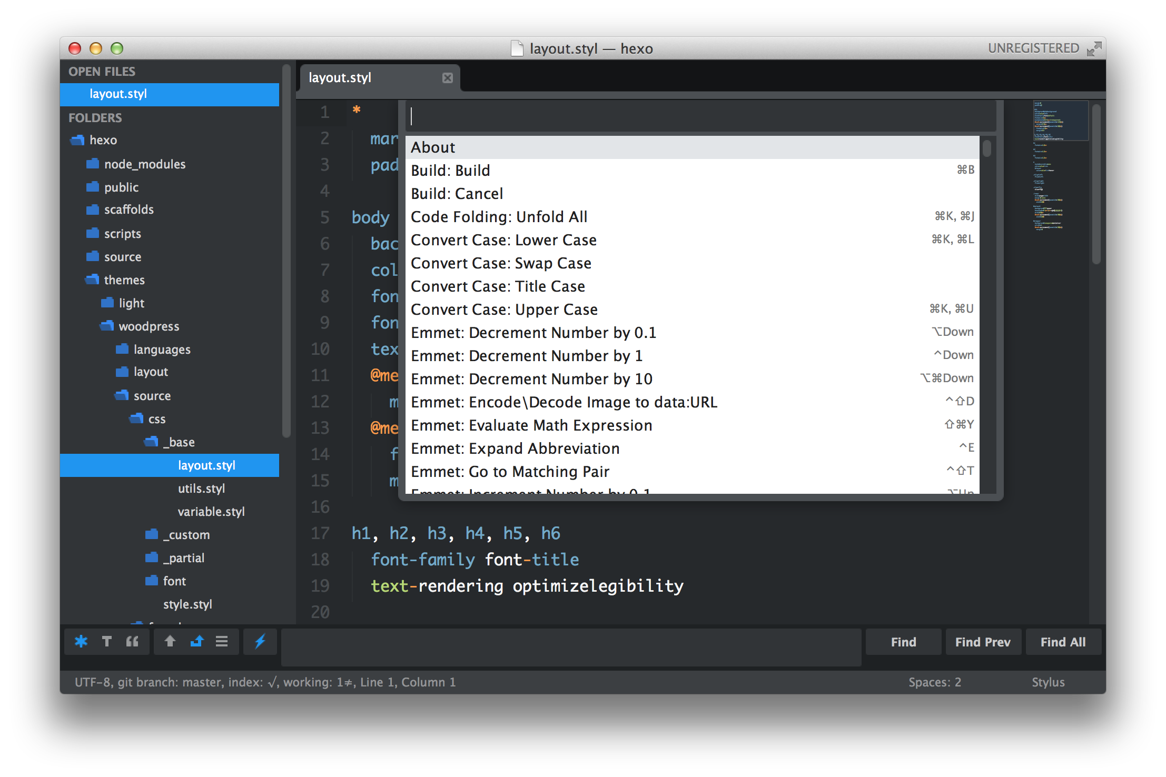
Task: Choose Code Folding: Unfold All
Action: click(692, 217)
